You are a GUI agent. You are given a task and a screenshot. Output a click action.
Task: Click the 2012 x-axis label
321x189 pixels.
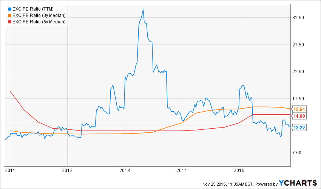pyautogui.click(x=67, y=170)
